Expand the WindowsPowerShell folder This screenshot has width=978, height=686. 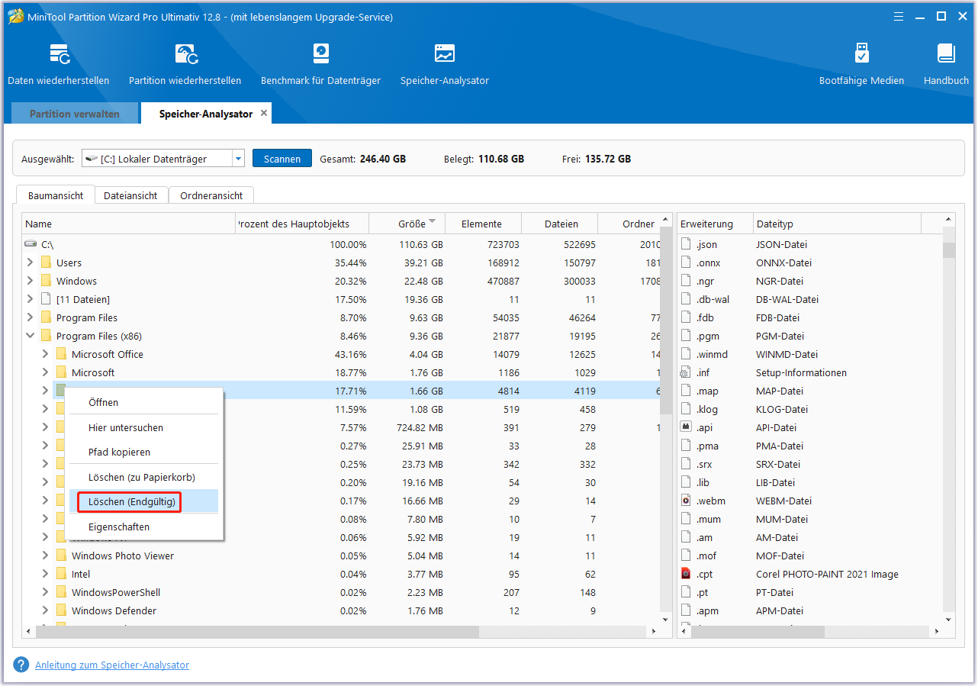tap(45, 592)
